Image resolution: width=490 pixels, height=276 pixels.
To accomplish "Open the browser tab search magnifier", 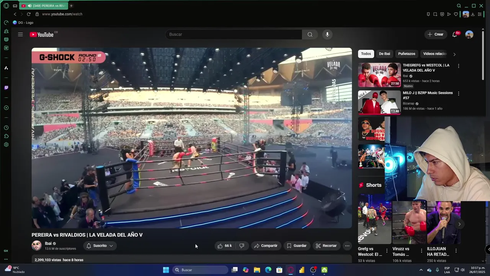I will click(x=459, y=6).
